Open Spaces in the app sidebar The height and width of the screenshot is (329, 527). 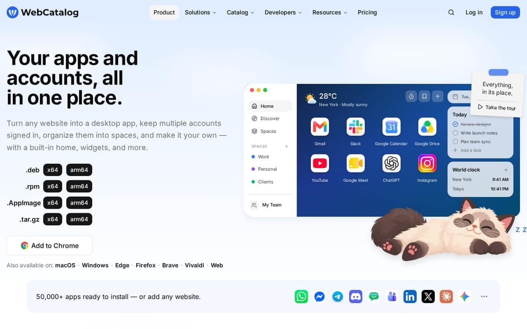click(x=270, y=131)
